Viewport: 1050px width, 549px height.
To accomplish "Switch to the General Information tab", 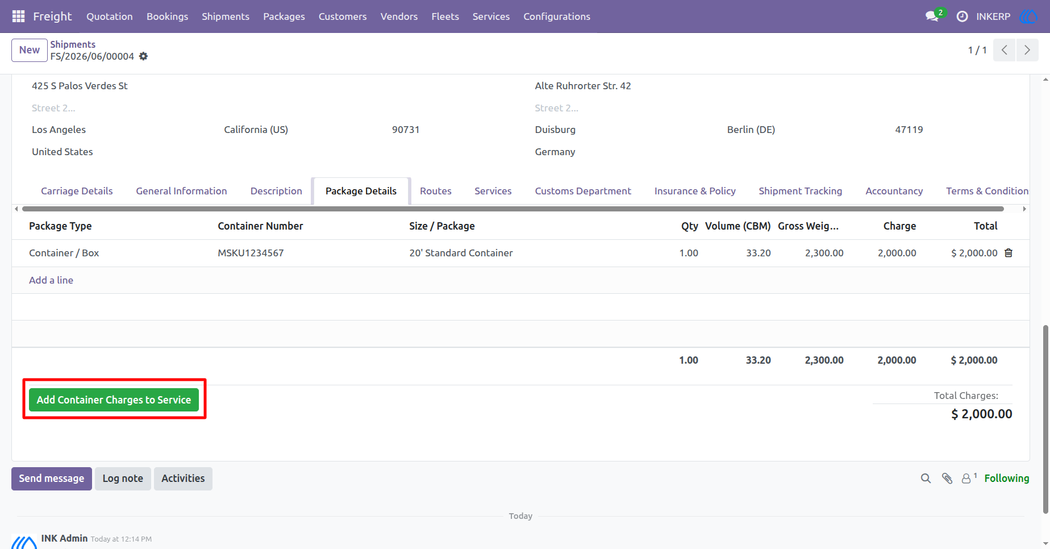I will (x=181, y=191).
